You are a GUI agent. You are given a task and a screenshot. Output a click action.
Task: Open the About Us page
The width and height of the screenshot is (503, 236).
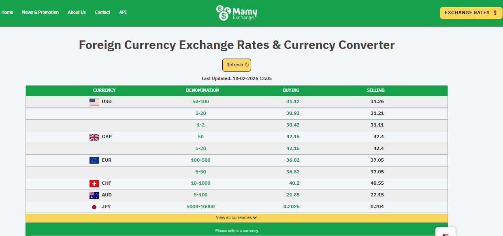[x=77, y=12]
